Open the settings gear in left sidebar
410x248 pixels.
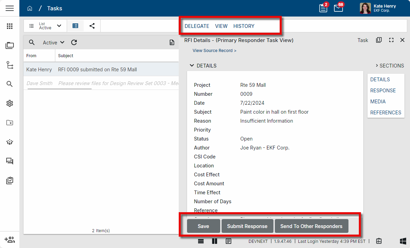click(x=10, y=103)
